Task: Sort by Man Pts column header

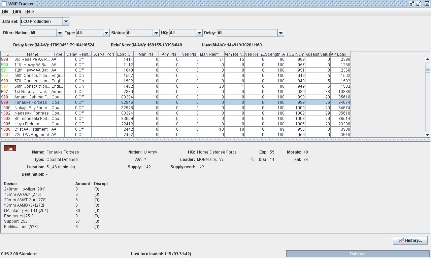Action: tap(146, 54)
